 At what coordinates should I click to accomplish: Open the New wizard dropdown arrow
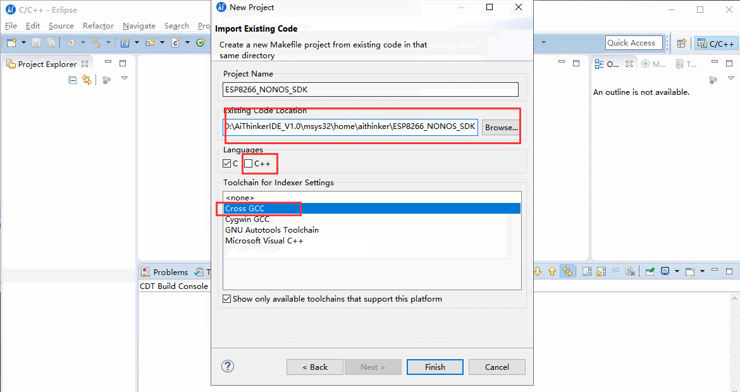click(x=23, y=43)
